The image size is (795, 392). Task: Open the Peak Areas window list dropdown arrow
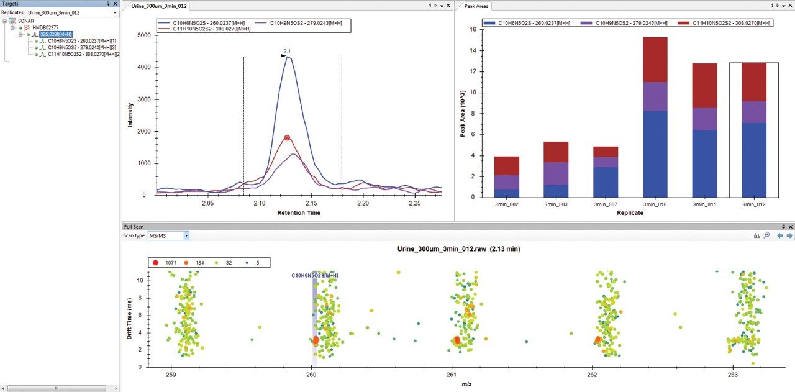(x=780, y=6)
